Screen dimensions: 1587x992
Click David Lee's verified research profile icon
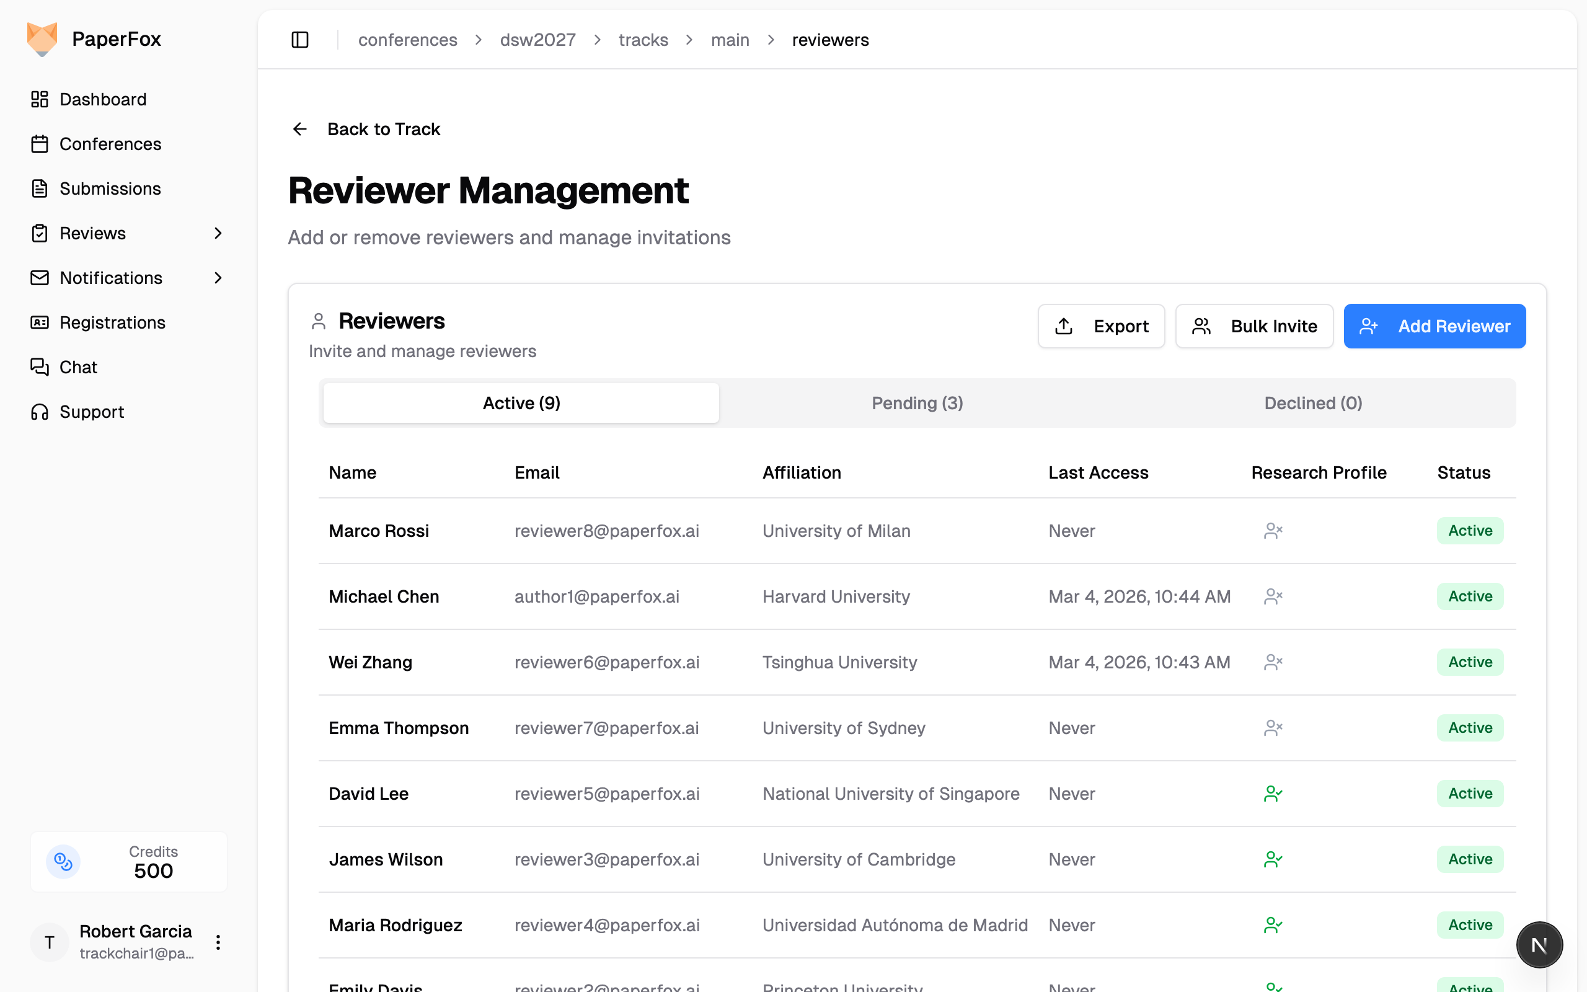[x=1272, y=793]
